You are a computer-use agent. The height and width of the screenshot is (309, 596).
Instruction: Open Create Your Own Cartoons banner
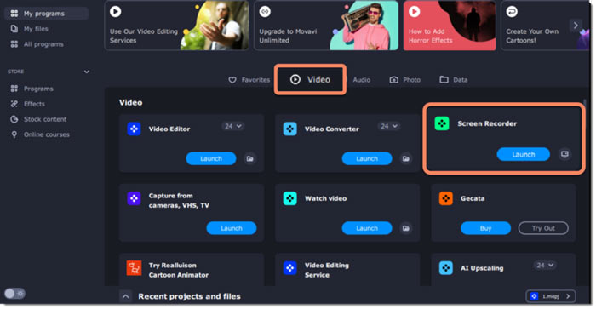pyautogui.click(x=544, y=26)
